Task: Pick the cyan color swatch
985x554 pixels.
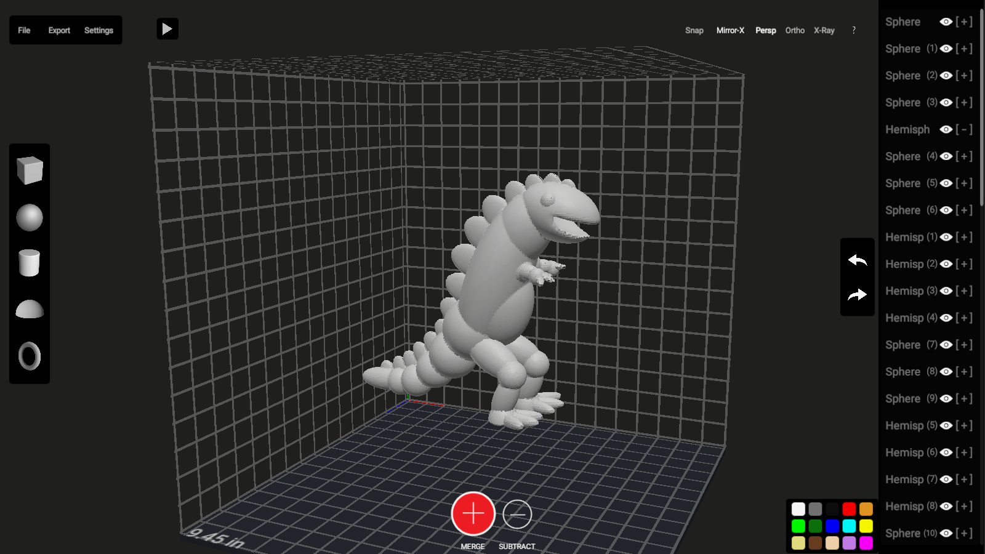Action: coord(849,526)
